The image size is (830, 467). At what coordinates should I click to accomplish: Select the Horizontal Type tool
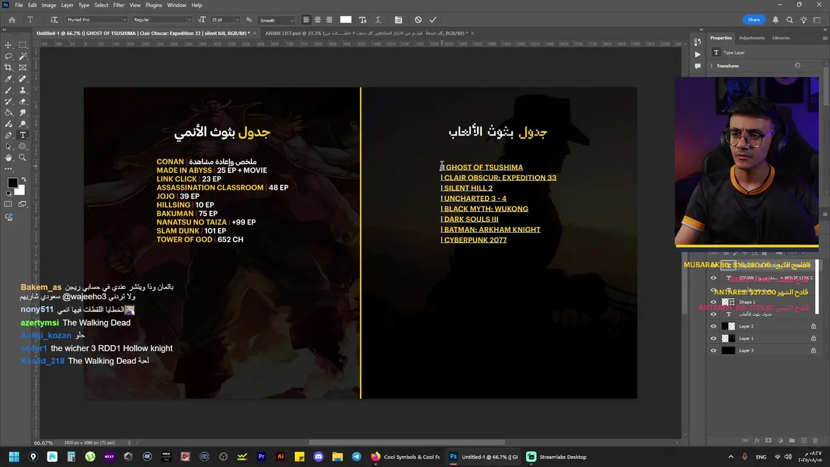click(x=23, y=135)
